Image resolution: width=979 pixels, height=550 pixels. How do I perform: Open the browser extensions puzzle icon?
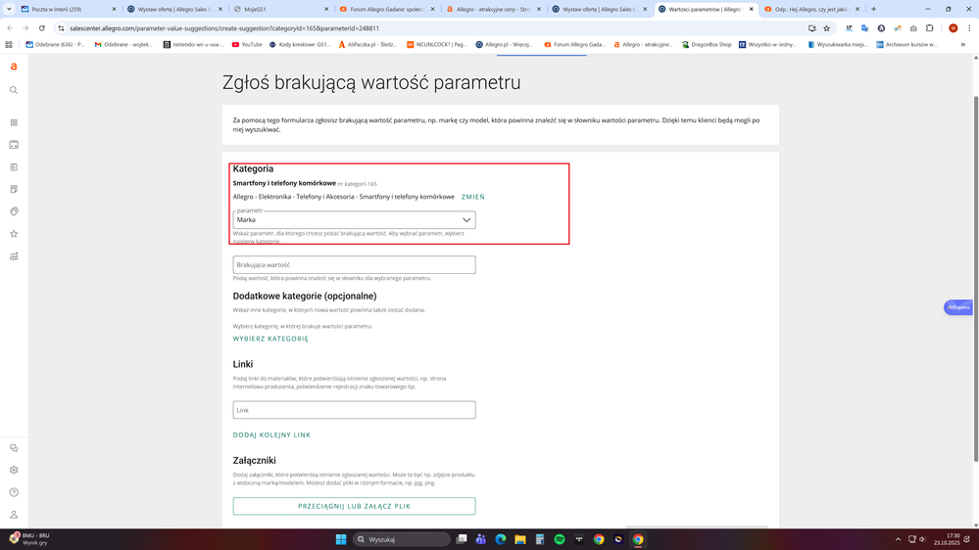pos(930,28)
